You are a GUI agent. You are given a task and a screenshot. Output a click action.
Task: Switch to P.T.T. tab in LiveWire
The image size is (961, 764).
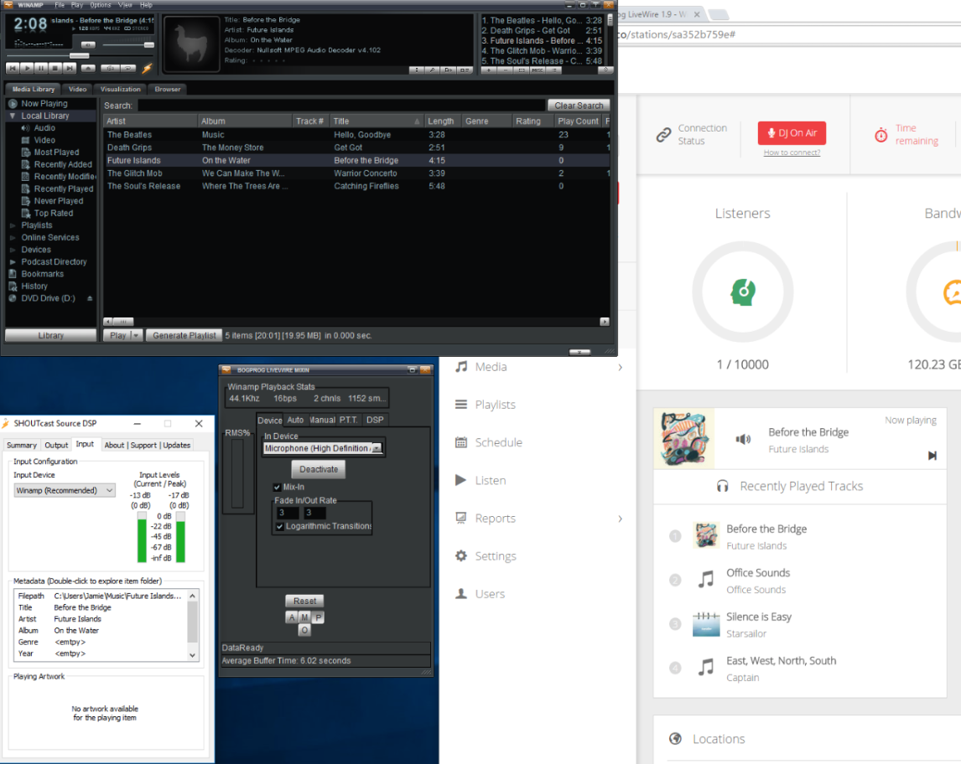(348, 420)
